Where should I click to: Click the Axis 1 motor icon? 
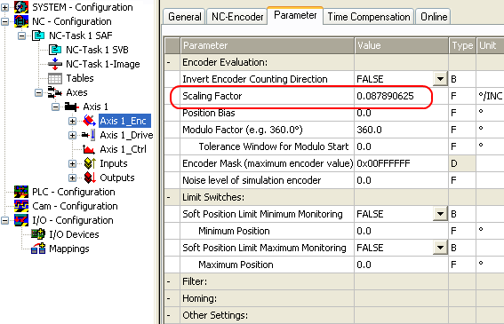pyautogui.click(x=72, y=107)
